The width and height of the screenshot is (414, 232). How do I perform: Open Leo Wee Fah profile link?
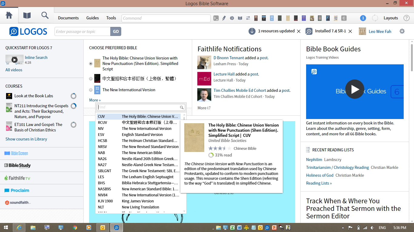pyautogui.click(x=380, y=31)
